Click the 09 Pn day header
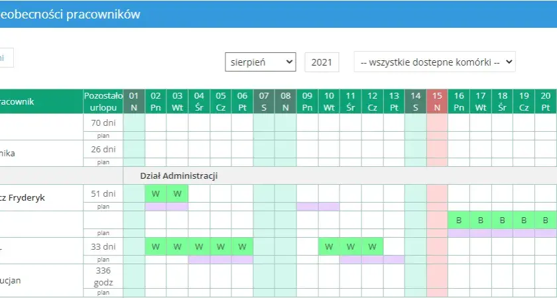Viewport: 557px width, 298px height. pyautogui.click(x=307, y=101)
